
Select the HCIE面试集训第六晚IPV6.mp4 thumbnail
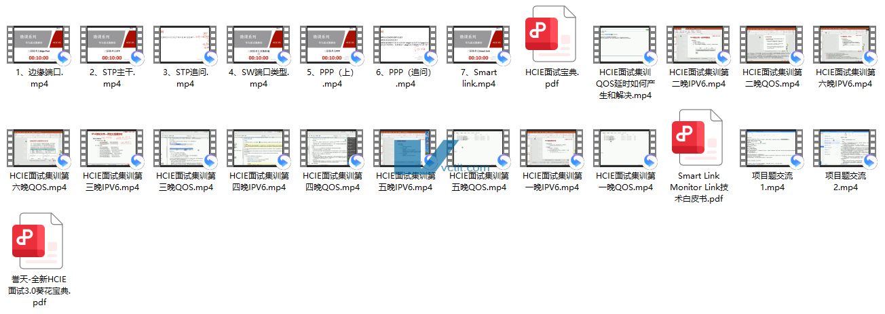click(x=845, y=45)
